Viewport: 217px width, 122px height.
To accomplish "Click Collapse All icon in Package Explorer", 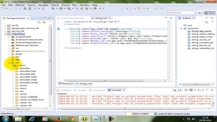I will point(39,22).
